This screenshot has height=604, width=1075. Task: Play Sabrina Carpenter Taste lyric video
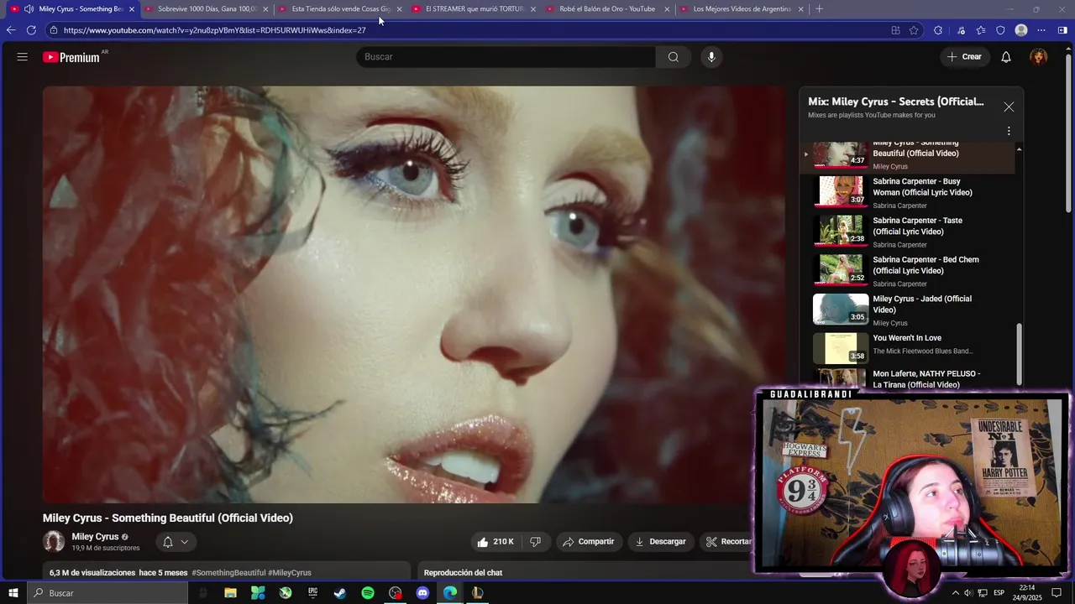907,232
